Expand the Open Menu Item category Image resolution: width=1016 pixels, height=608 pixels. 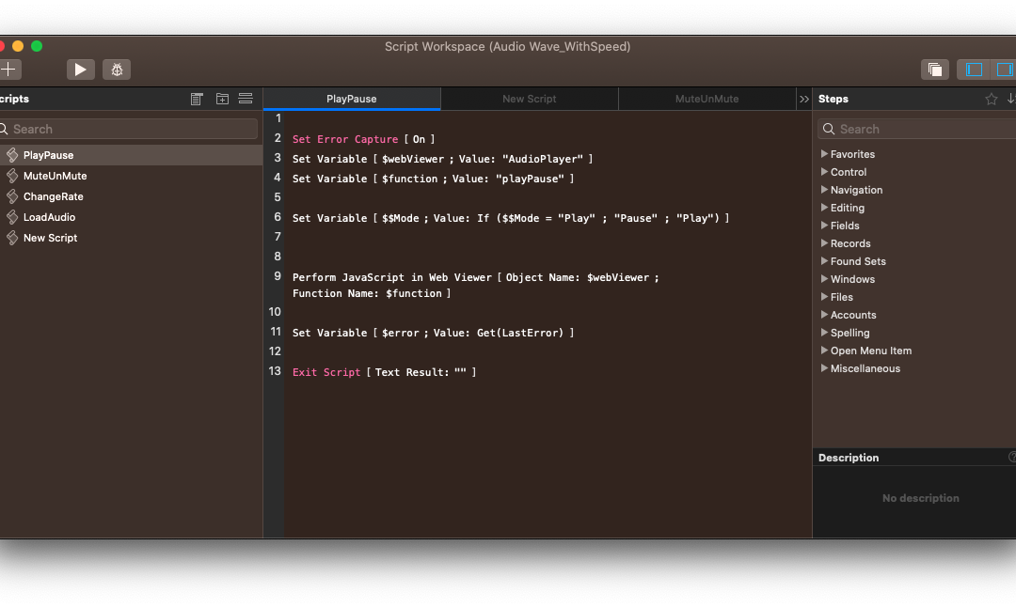824,351
